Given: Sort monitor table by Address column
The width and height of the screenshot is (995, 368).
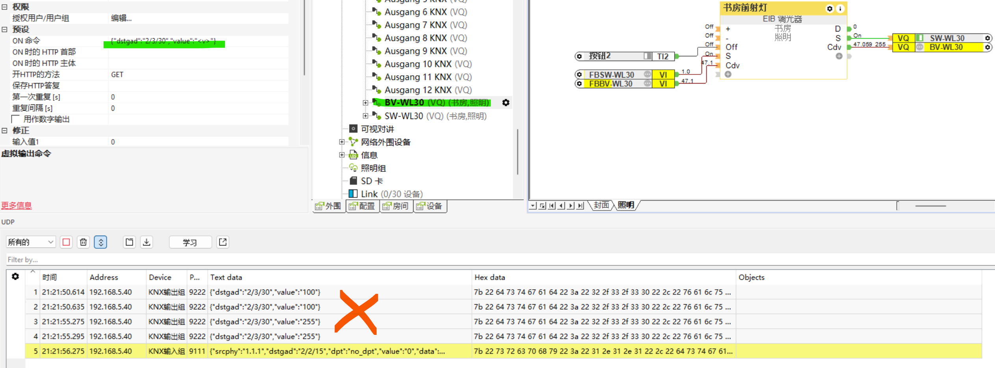Looking at the screenshot, I should (x=117, y=277).
